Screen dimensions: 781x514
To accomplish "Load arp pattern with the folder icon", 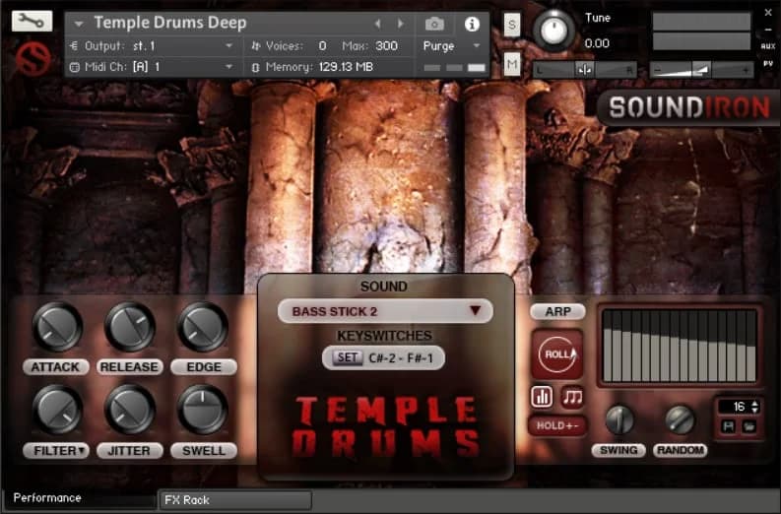I will pyautogui.click(x=747, y=425).
